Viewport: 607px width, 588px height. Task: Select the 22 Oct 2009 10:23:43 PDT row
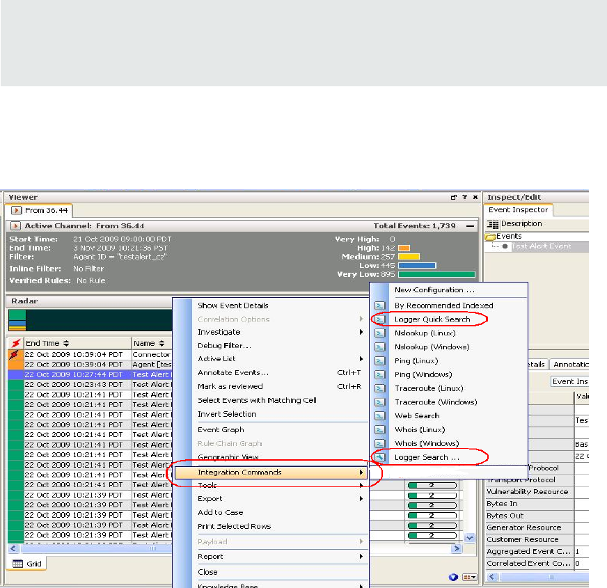[x=90, y=385]
